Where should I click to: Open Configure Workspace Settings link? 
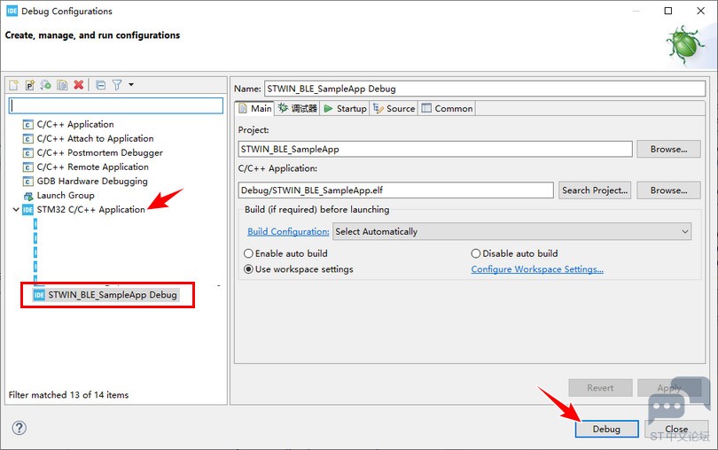[x=536, y=269]
